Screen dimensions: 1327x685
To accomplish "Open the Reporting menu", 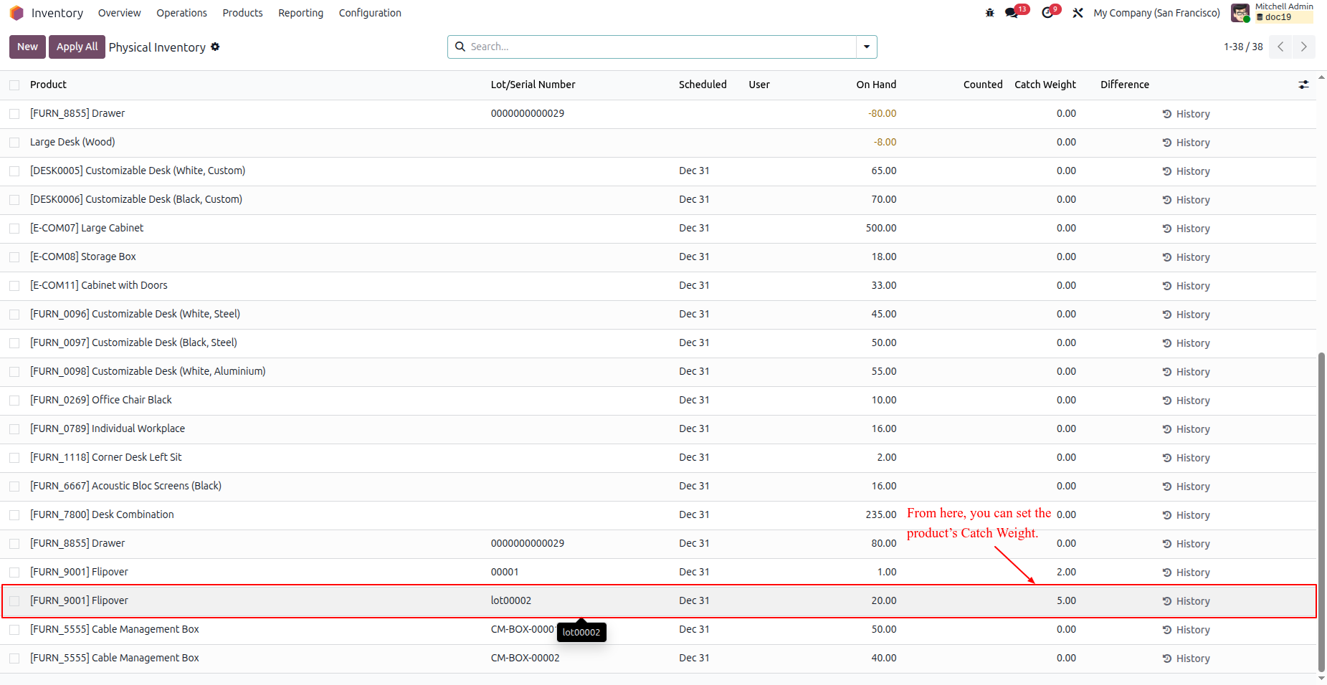I will click(x=300, y=13).
